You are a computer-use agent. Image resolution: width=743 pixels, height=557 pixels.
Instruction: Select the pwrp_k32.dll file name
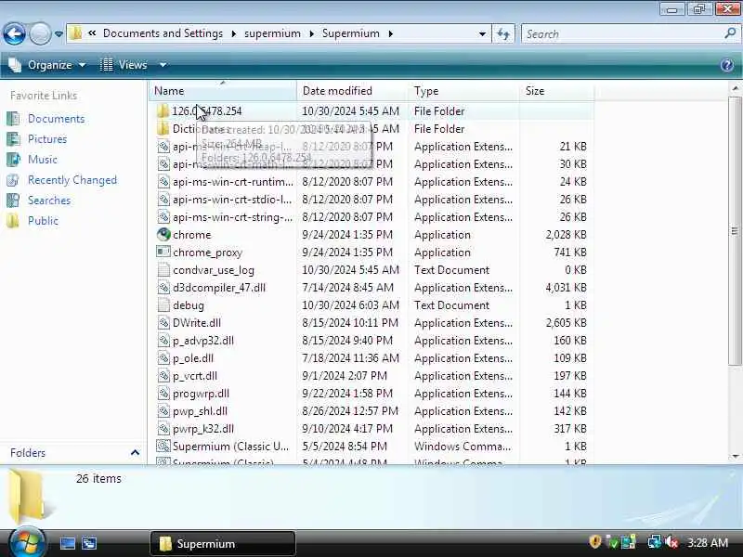coord(203,429)
